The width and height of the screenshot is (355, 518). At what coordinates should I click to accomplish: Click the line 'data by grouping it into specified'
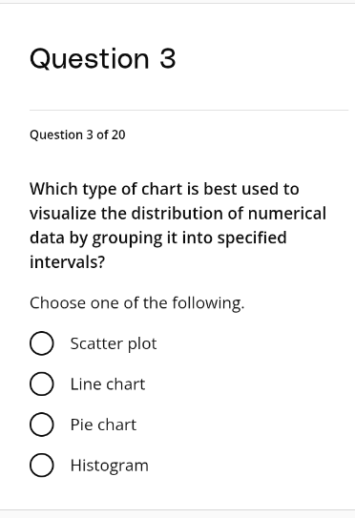pos(158,238)
